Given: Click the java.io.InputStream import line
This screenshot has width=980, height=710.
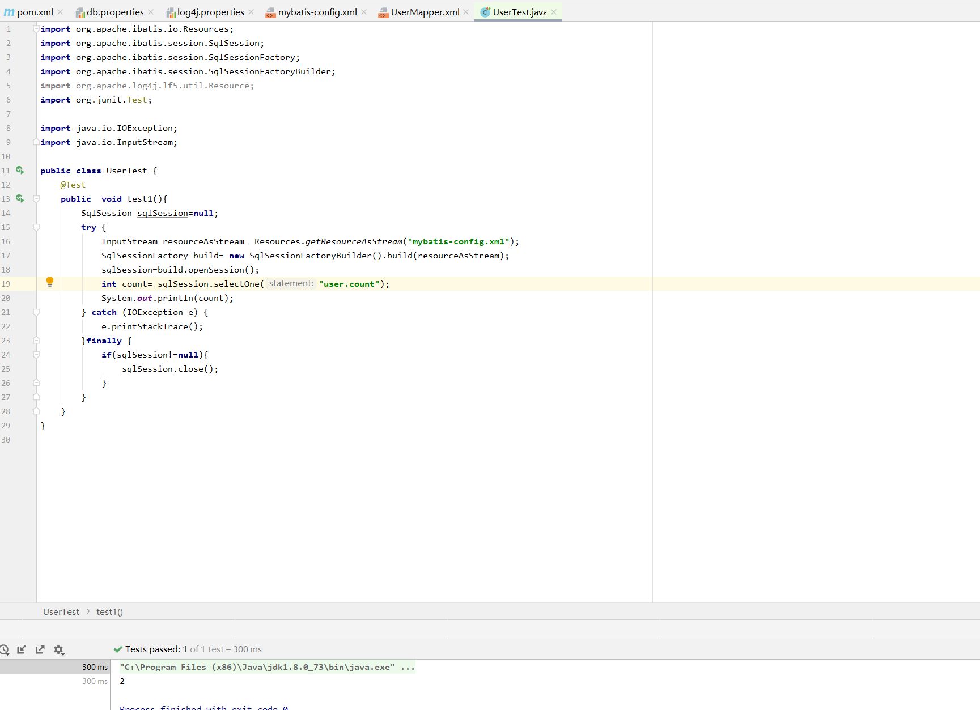Looking at the screenshot, I should click(109, 142).
